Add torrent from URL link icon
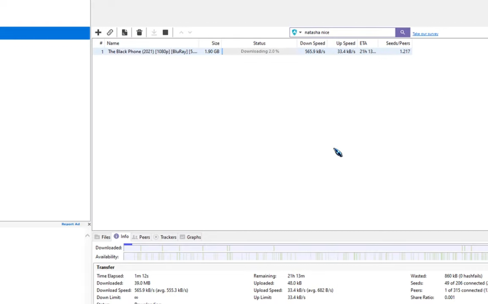Screen dimensions: 488x304 point(110,32)
